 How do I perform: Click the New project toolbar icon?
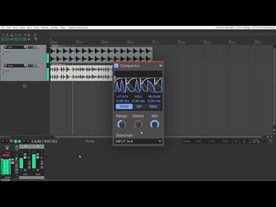3,35
